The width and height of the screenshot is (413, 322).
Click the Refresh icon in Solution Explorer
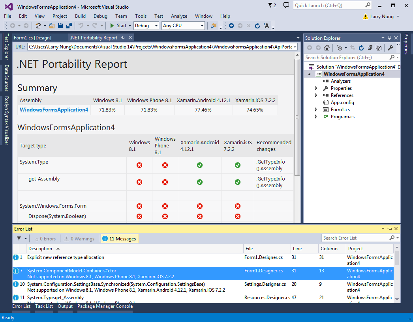(361, 48)
